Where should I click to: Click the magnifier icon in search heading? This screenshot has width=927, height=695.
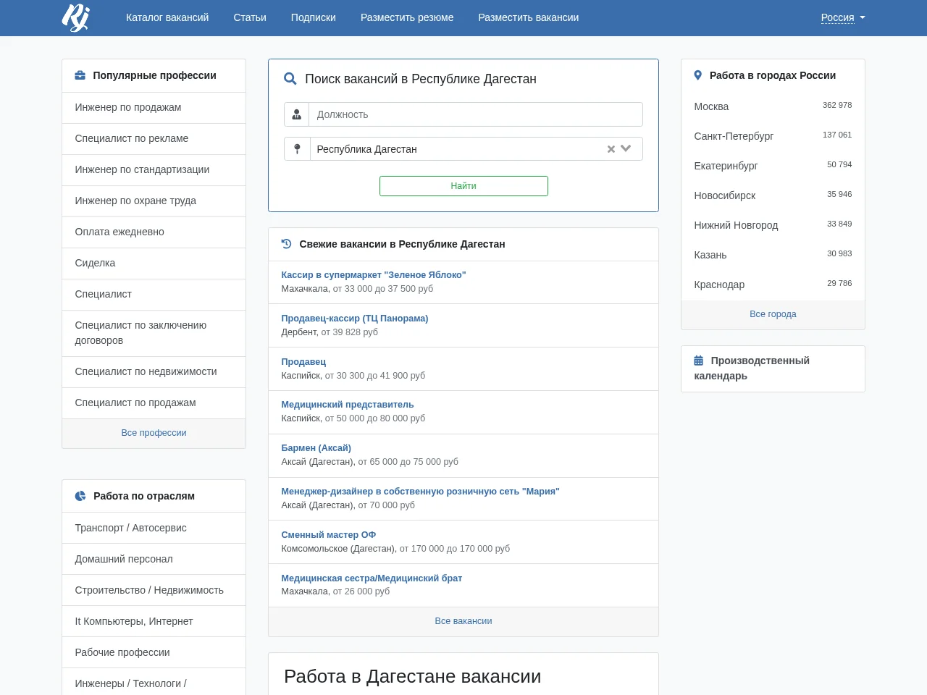[x=290, y=79]
